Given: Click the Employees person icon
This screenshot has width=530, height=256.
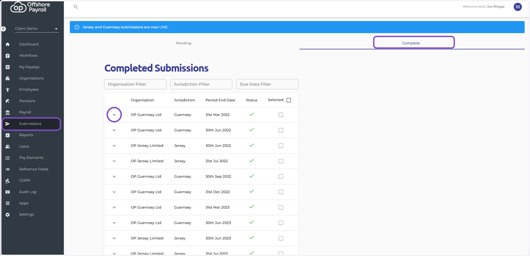Looking at the screenshot, I should point(8,90).
